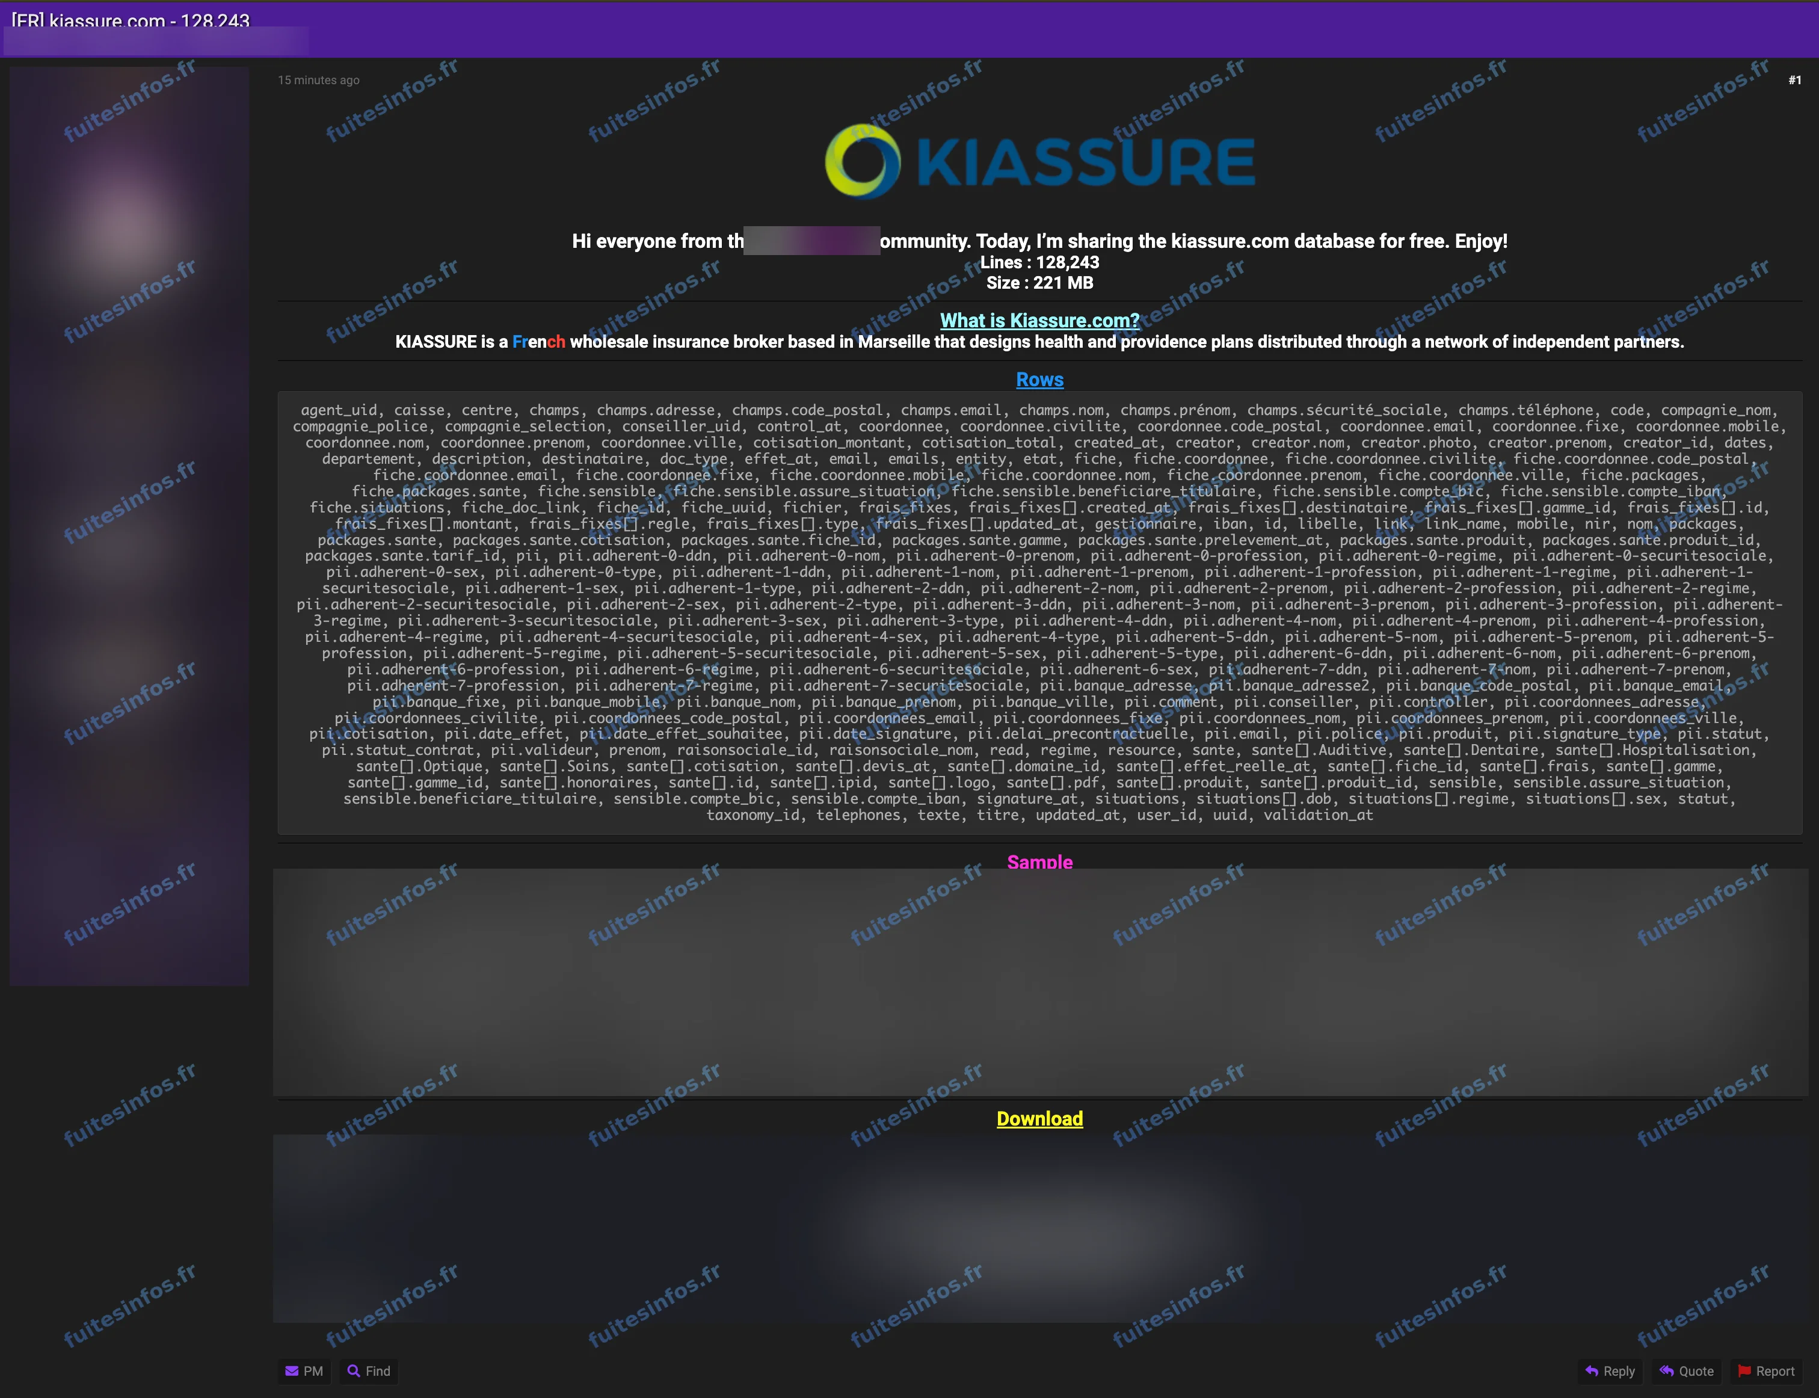
Task: Reply to the post
Action: [1610, 1370]
